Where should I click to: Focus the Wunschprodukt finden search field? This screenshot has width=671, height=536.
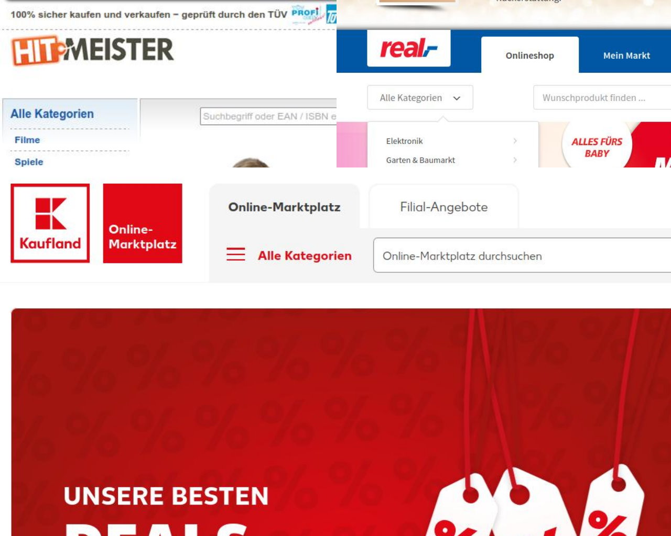click(602, 97)
